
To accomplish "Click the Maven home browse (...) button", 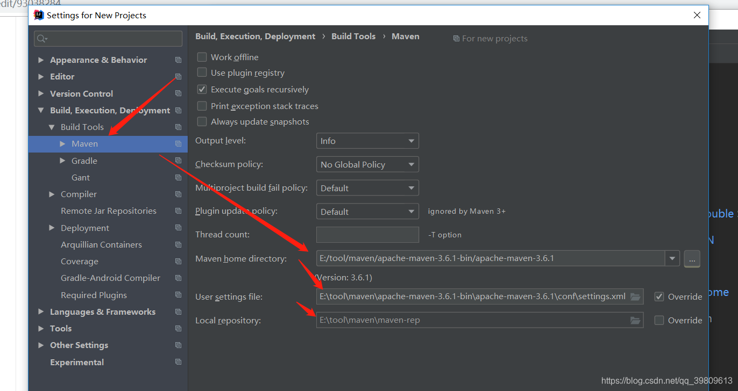I will 692,259.
